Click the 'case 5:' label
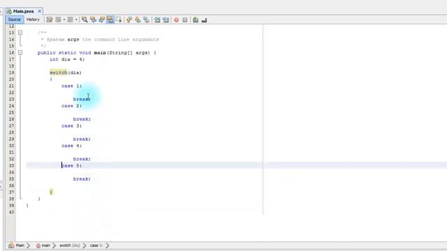Viewport: 447px width, 251px height. click(71, 166)
